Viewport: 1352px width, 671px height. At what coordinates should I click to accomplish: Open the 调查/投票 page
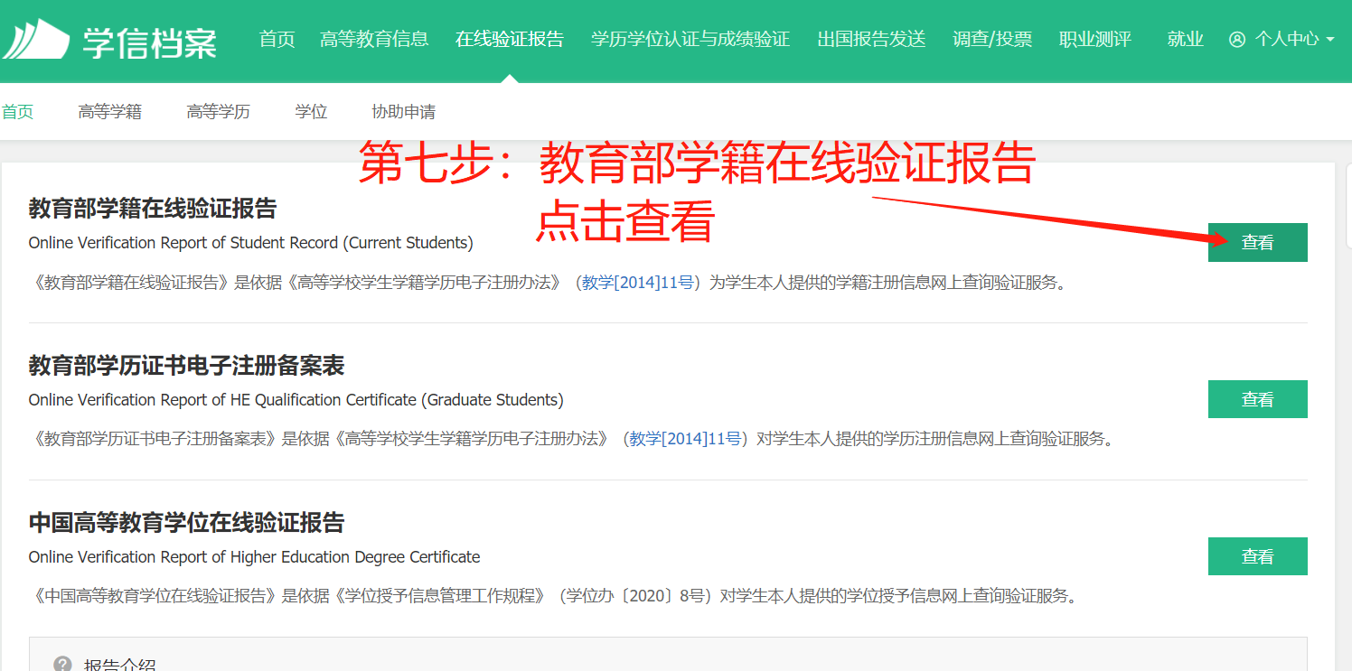tap(992, 39)
